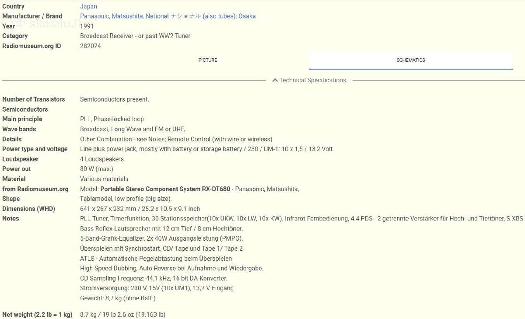This screenshot has width=525, height=319.
Task: Click the Semiconductors label
Action: tap(25, 109)
